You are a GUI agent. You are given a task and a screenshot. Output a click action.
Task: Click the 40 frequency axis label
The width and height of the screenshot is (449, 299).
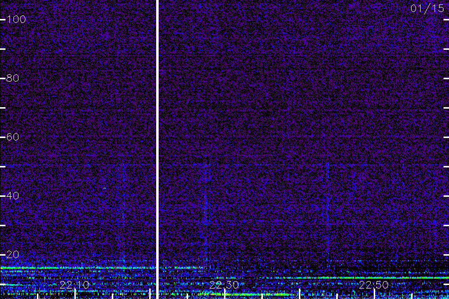12,196
